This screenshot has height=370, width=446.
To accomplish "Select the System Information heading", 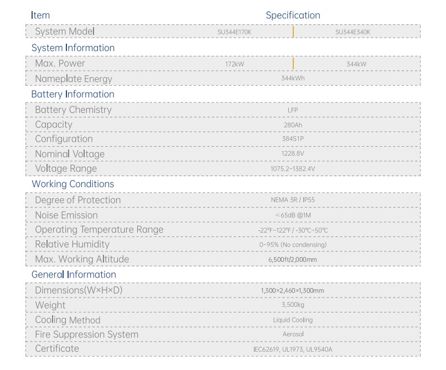I will click(73, 48).
